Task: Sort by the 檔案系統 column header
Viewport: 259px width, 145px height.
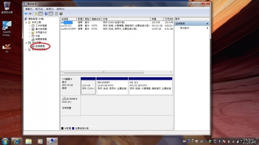Action: (96, 19)
